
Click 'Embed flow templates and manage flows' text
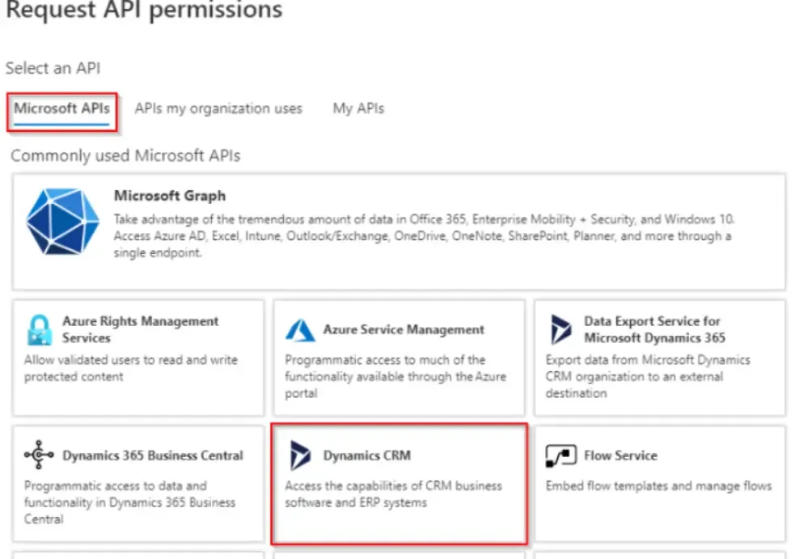coord(658,486)
